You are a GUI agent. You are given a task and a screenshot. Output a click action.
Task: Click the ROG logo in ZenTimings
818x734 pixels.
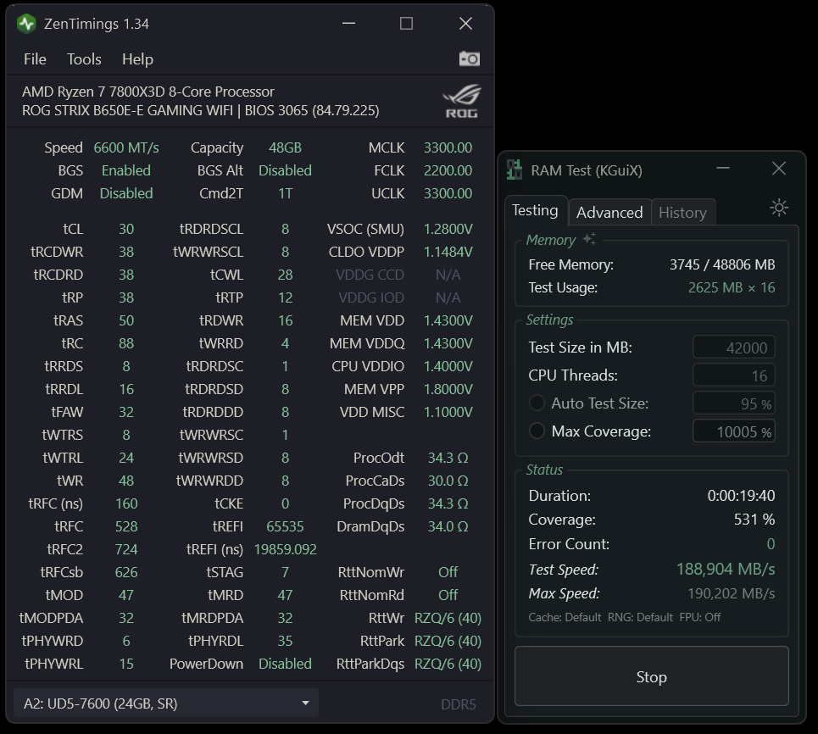click(x=462, y=101)
